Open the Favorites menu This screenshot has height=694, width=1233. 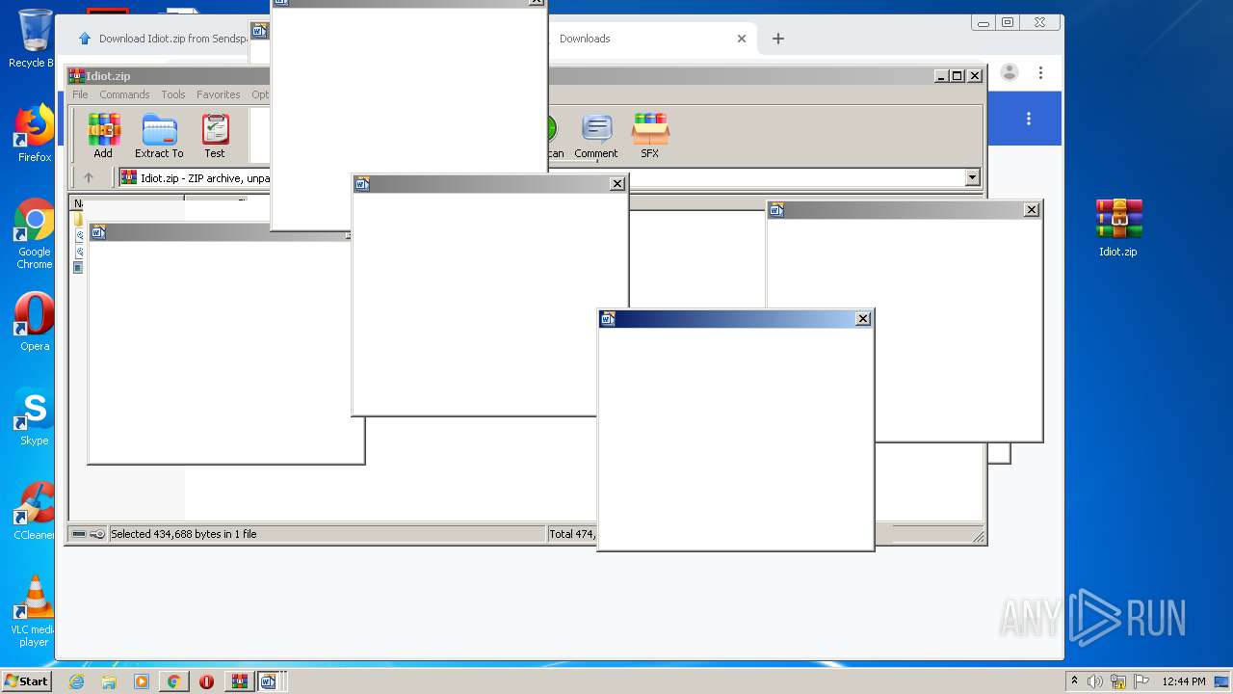pos(219,94)
